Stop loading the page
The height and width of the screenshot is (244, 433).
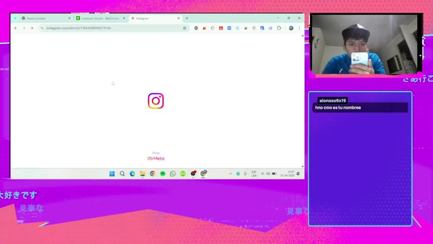pos(32,28)
